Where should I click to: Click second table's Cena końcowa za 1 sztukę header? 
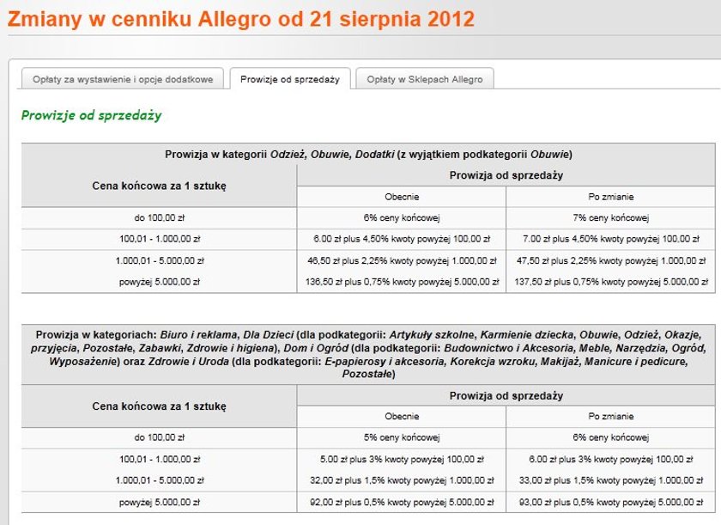pyautogui.click(x=159, y=406)
